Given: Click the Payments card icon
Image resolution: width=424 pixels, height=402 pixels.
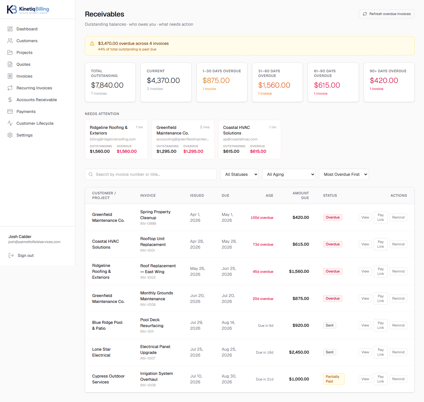Looking at the screenshot, I should click(x=10, y=111).
